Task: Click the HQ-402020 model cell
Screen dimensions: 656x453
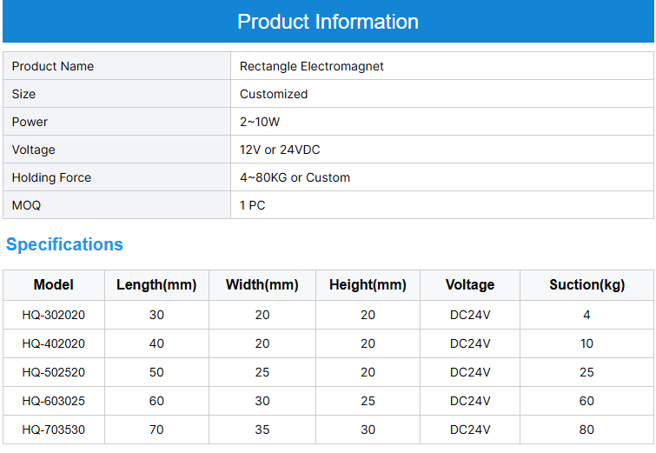Action: tap(54, 343)
